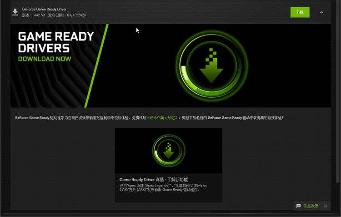Click the feedback chat bubble icon

coord(298,206)
